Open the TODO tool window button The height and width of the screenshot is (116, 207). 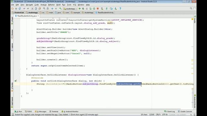point(28,111)
